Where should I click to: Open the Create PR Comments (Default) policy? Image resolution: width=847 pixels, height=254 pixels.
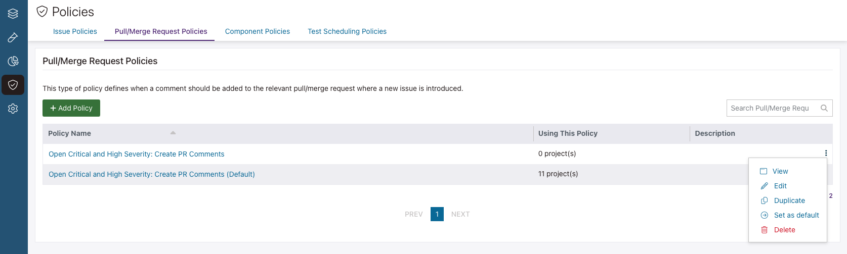click(x=151, y=174)
